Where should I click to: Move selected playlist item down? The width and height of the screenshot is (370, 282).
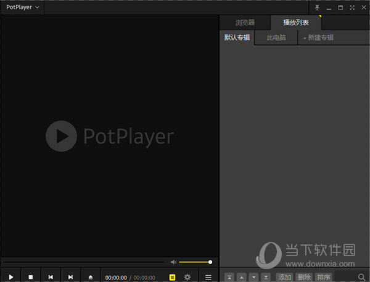point(253,277)
